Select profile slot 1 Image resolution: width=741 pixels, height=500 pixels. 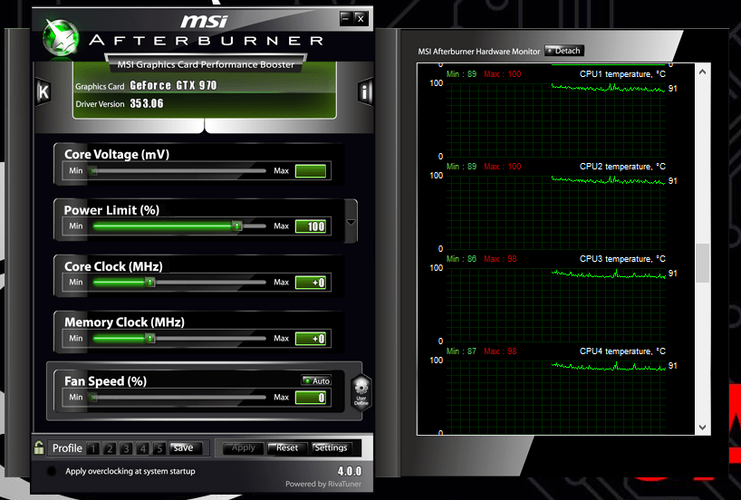click(x=92, y=448)
